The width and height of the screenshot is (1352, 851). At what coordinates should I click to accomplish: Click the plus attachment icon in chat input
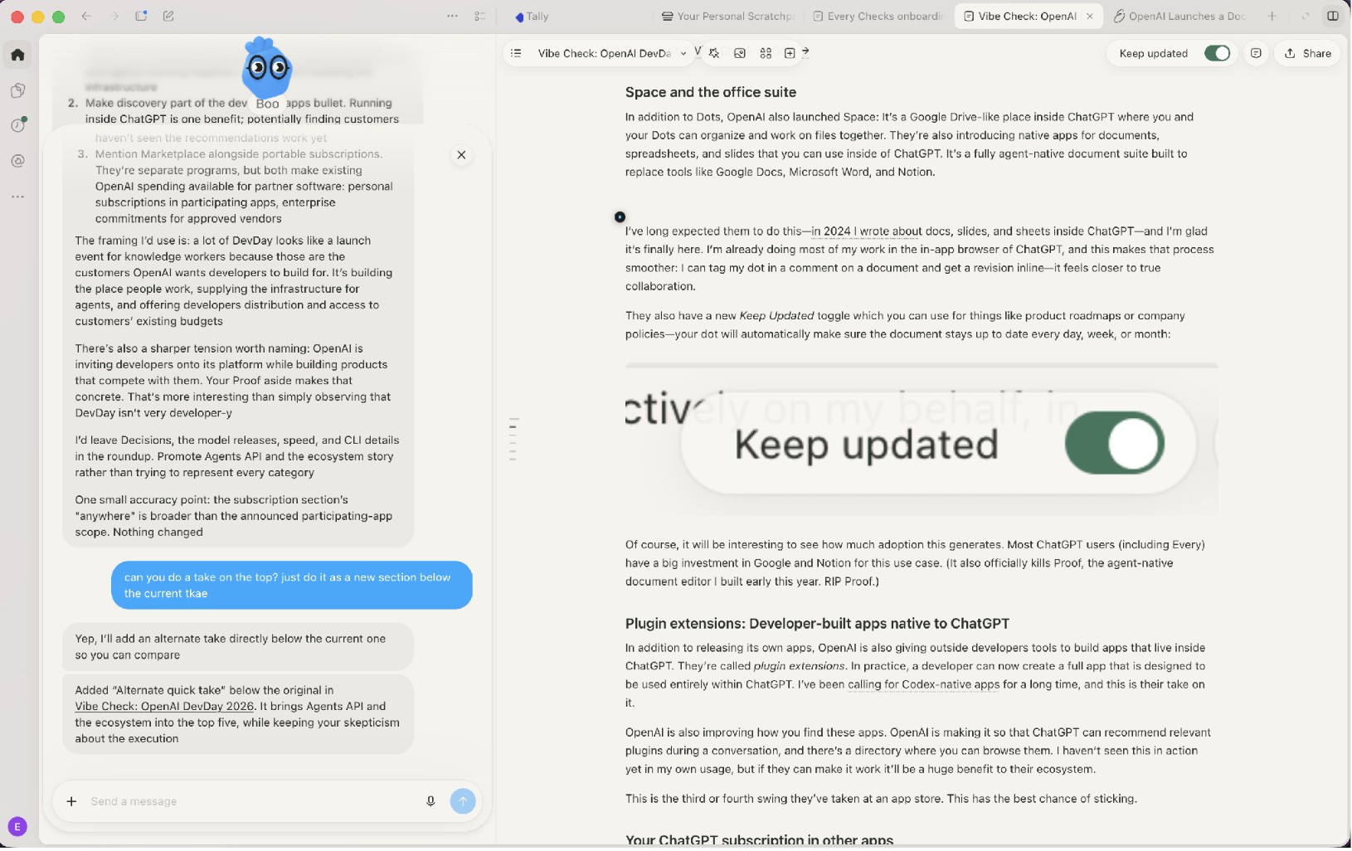click(71, 802)
